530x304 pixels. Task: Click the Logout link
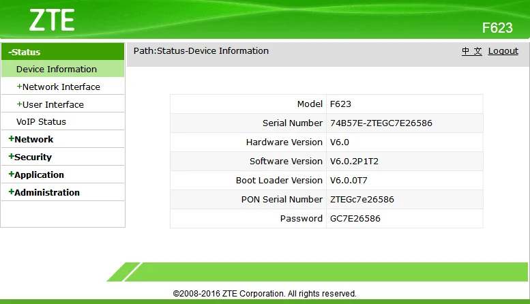503,51
